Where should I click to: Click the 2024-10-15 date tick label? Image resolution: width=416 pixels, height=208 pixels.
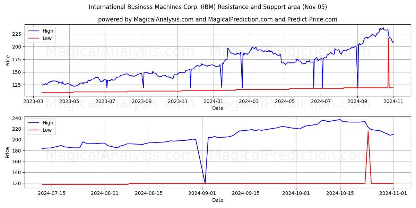tap(340, 193)
